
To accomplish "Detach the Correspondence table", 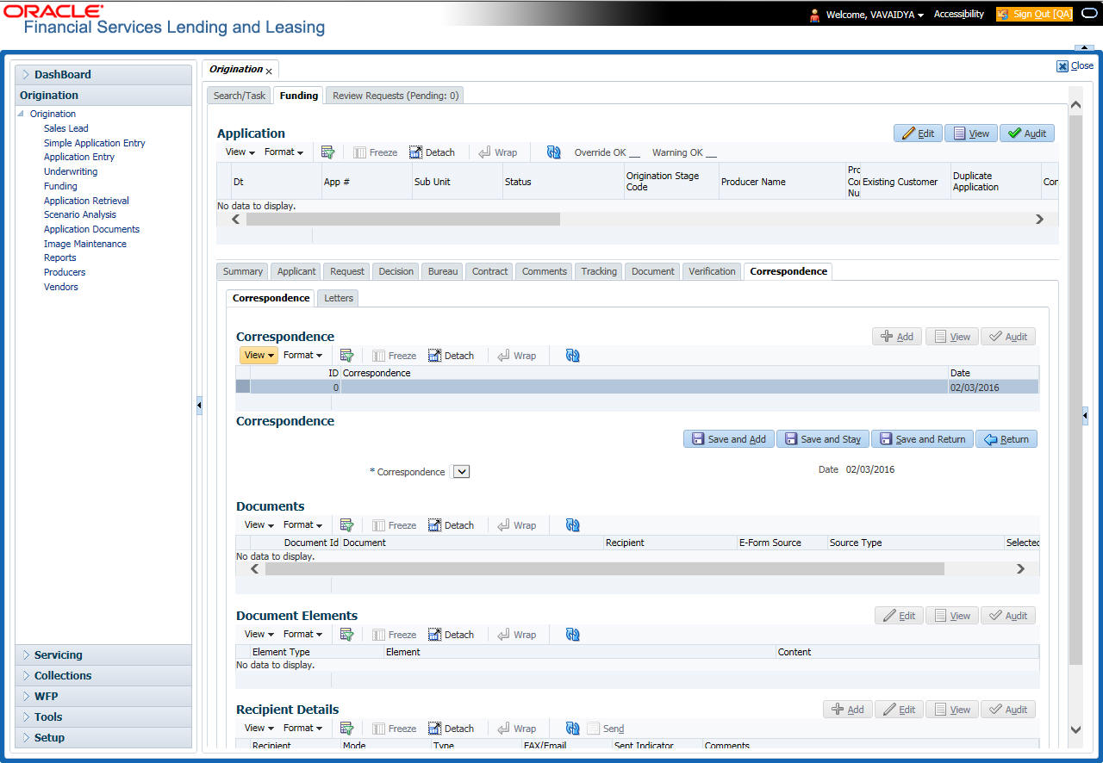I will coord(451,356).
